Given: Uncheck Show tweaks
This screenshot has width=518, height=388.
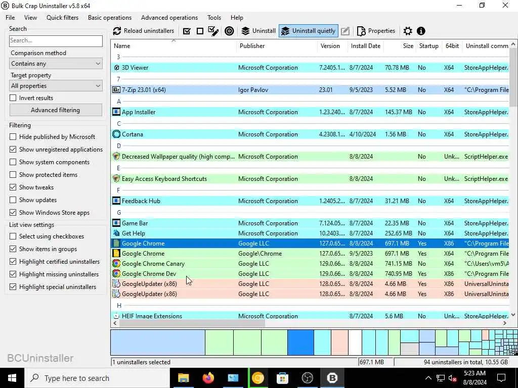Looking at the screenshot, I should point(13,187).
